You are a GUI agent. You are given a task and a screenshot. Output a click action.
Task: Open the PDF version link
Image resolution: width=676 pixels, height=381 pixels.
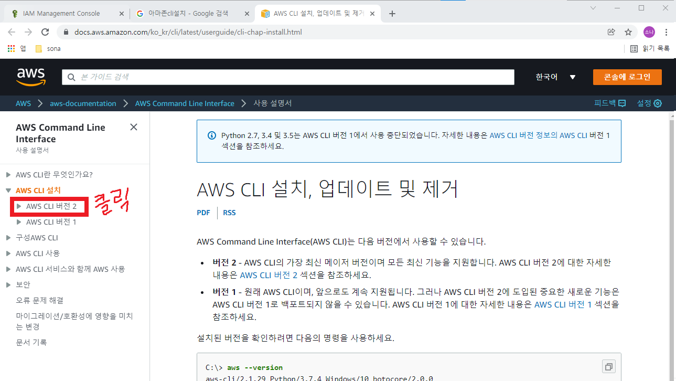coord(203,213)
